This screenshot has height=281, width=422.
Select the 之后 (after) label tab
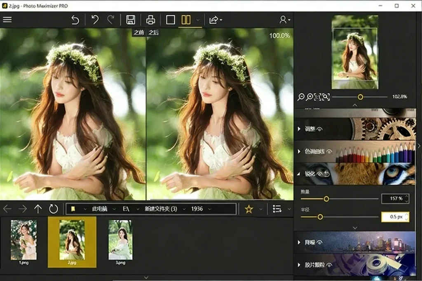(154, 33)
